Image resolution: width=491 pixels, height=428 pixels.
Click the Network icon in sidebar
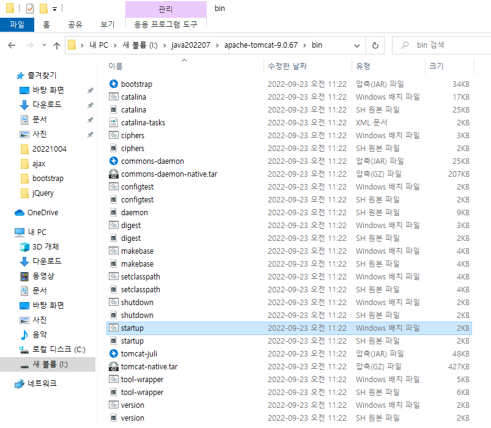(20, 383)
